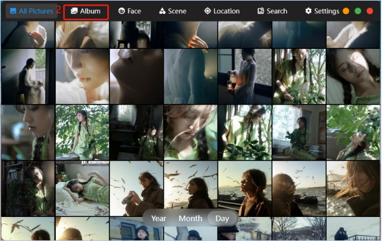
Task: Switch timeline grouping to Month
Action: (x=190, y=218)
